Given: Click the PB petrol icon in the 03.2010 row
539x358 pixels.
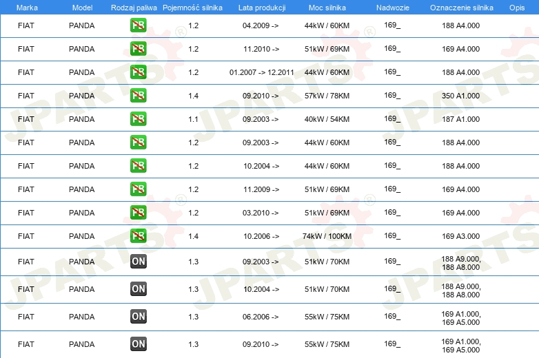Looking at the screenshot, I should 138,212.
